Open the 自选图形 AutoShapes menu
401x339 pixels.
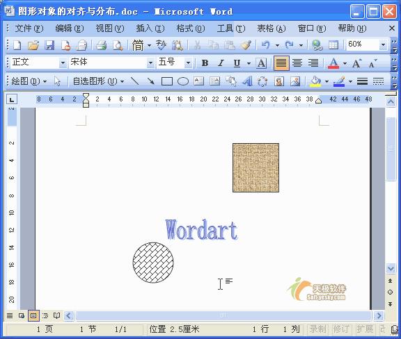tap(98, 81)
